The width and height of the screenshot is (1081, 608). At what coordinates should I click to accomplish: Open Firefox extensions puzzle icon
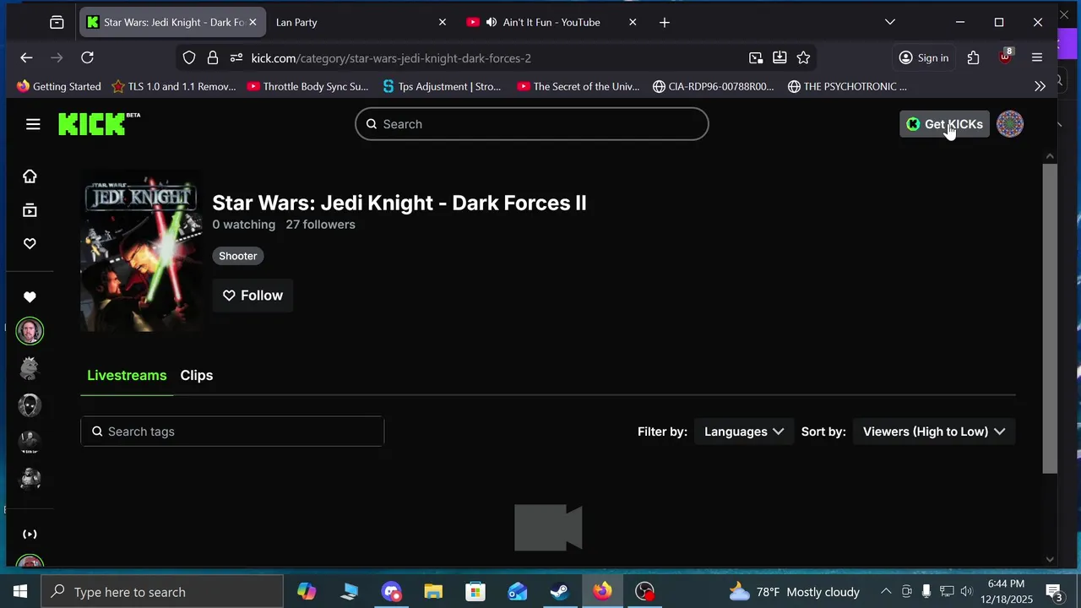974,57
